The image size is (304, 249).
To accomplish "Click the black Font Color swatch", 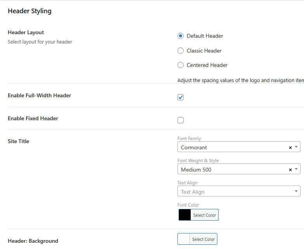I will (185, 215).
